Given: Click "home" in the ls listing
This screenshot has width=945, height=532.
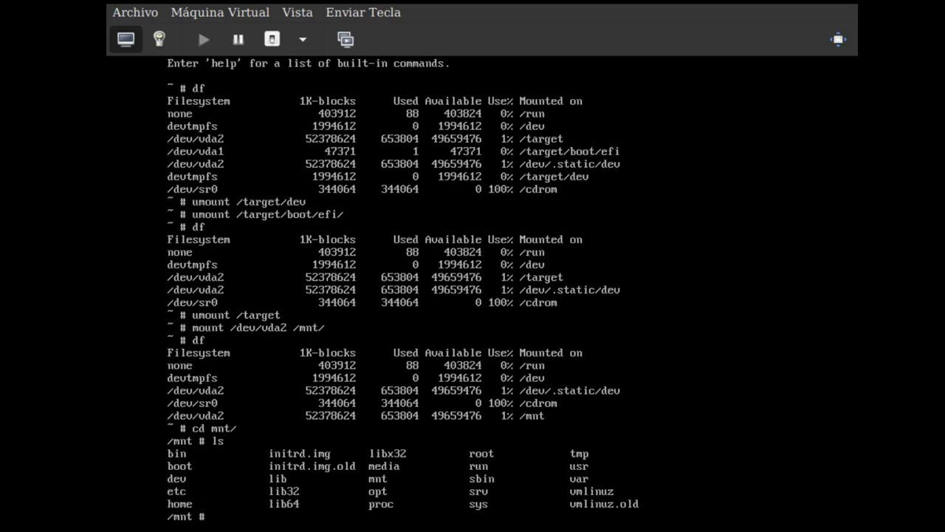Looking at the screenshot, I should (x=179, y=504).
